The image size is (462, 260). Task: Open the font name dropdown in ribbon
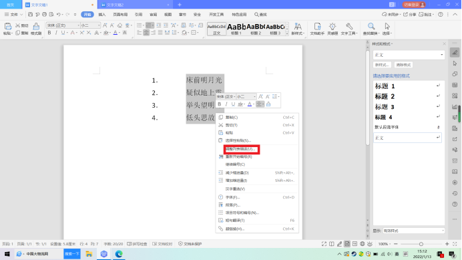click(x=78, y=25)
